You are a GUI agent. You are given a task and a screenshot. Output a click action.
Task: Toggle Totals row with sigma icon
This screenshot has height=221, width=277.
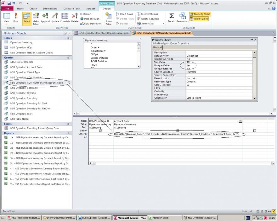coord(171,18)
